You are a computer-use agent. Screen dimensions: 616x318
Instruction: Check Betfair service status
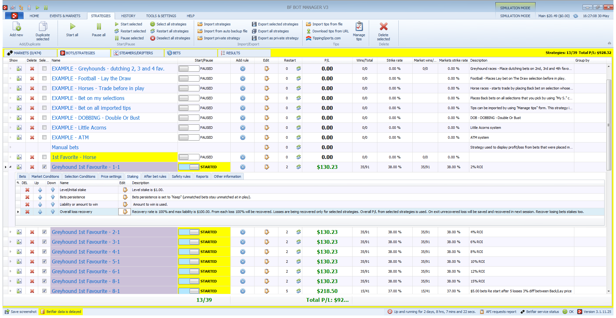pos(540,312)
